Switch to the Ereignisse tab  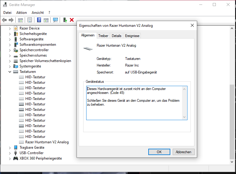[x=132, y=36]
